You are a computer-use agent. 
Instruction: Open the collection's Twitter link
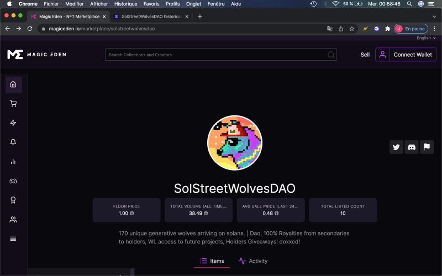pos(396,147)
